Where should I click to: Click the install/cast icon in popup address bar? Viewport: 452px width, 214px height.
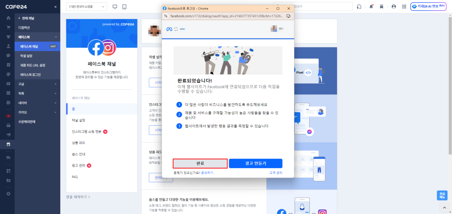(288, 16)
